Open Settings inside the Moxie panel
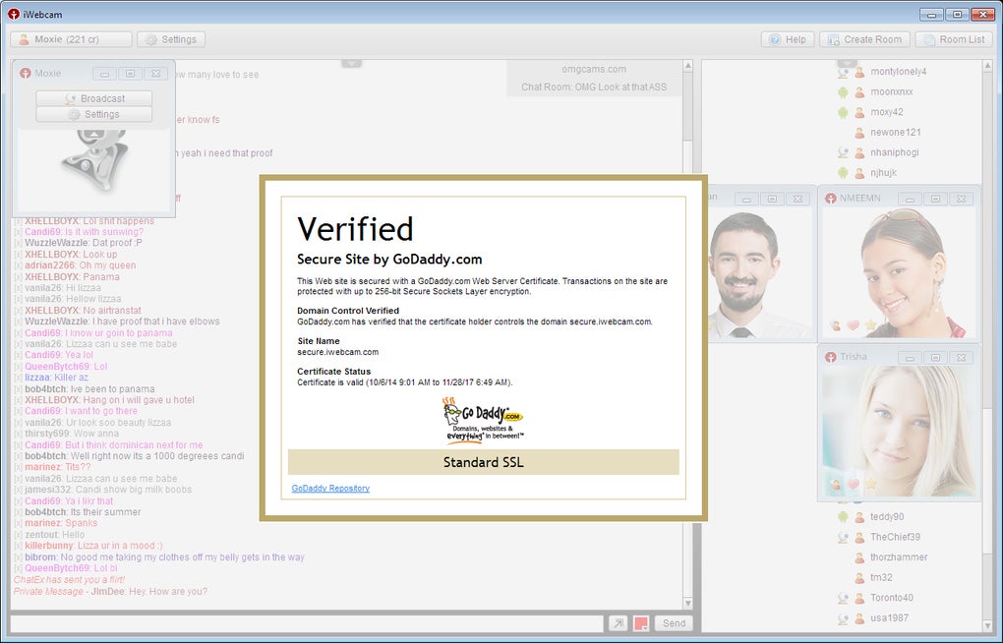 94,114
